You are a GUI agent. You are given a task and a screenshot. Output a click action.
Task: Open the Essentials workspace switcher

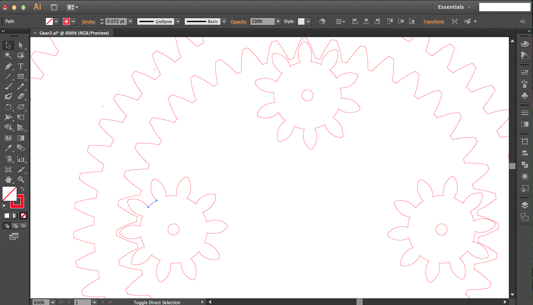(453, 7)
